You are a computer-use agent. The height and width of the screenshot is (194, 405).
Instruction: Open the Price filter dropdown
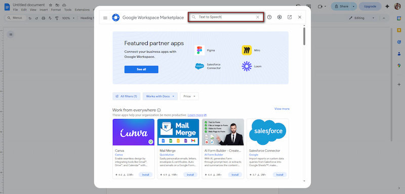pyautogui.click(x=189, y=96)
